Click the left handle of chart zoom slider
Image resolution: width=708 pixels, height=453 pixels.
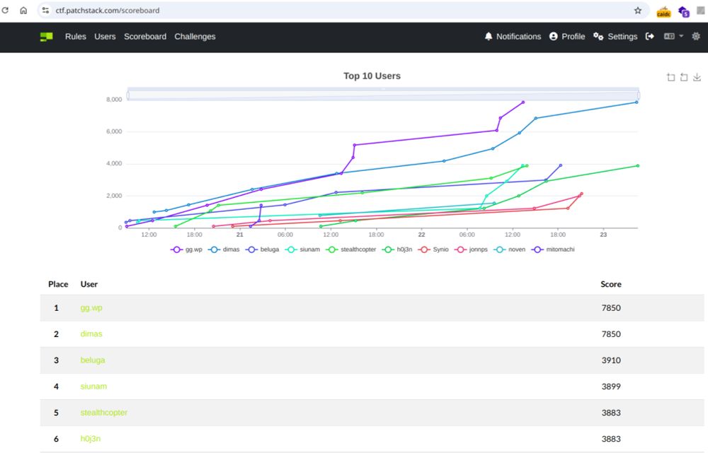[128, 95]
